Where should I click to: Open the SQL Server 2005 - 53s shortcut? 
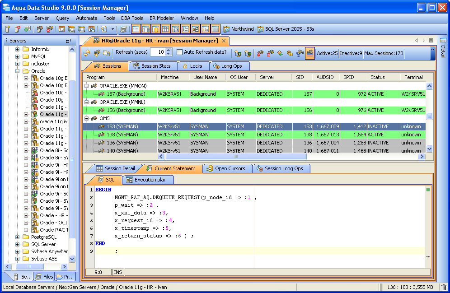pyautogui.click(x=286, y=29)
